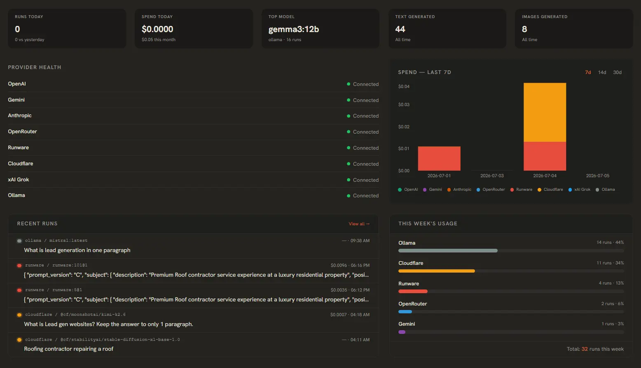The image size is (641, 368).
Task: Click the red provider icon of the runware:101@1 run
Action: coord(19,266)
